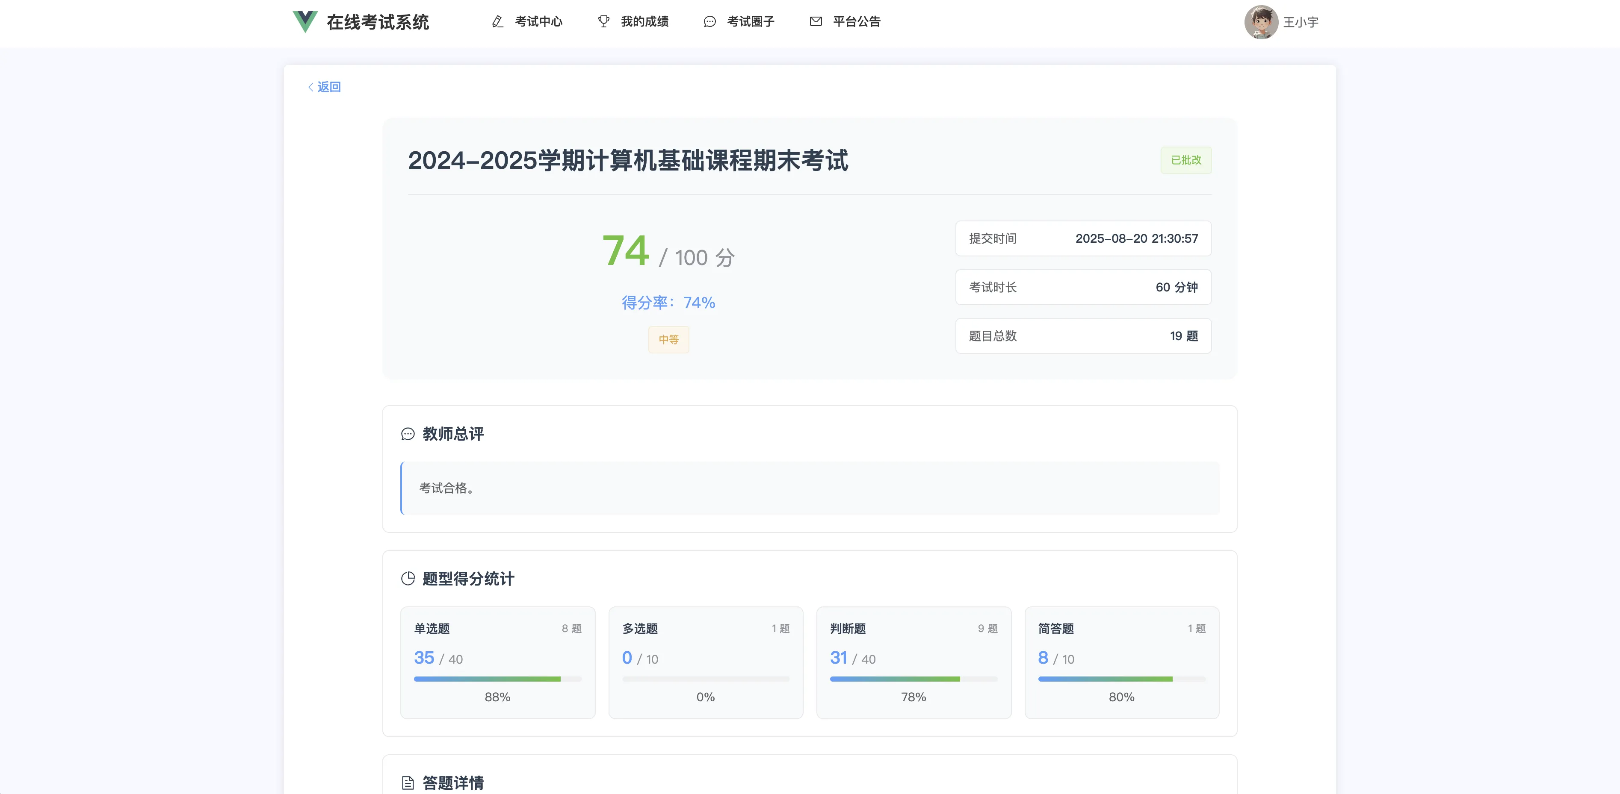This screenshot has width=1620, height=794.
Task: Click the left chevron of 返回
Action: (x=310, y=87)
